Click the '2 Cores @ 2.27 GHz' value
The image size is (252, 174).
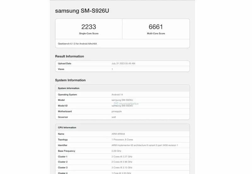[x=122, y=157]
